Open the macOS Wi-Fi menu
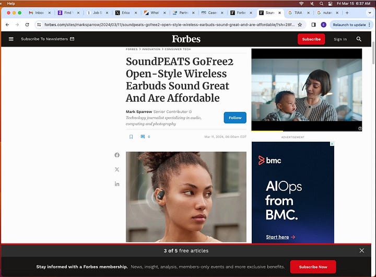The image size is (376, 277). click(x=301, y=4)
